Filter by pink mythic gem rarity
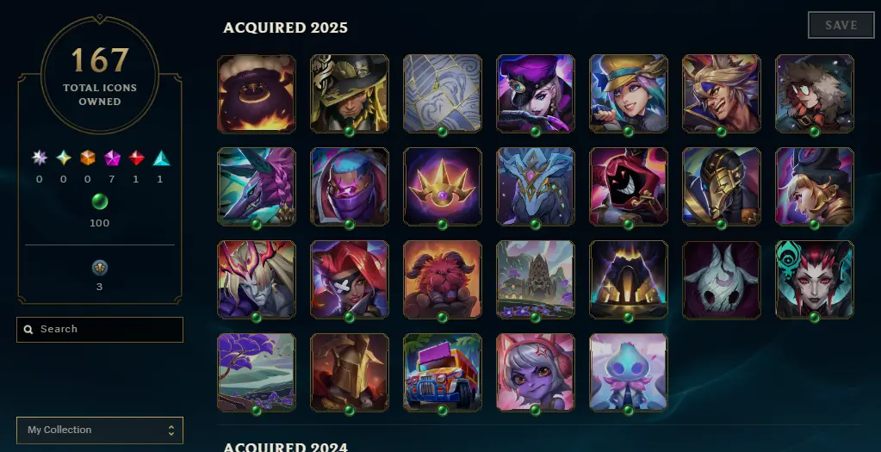The width and height of the screenshot is (881, 452). 112,158
